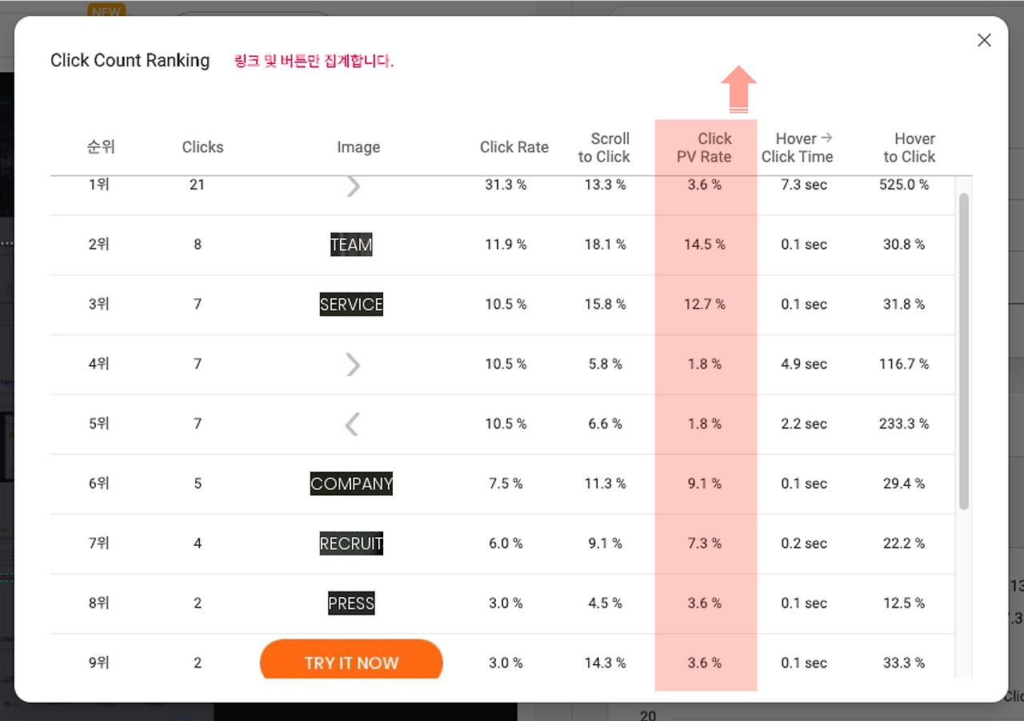
Task: Click the right chevron image in rank 4 row
Action: [353, 364]
